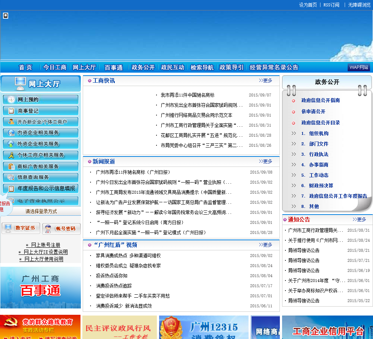Open the 网上账号注册 link
This screenshot has height=339, width=373.
point(45,245)
